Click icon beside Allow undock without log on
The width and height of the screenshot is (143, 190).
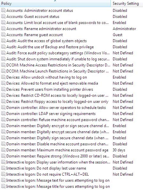click(3, 77)
